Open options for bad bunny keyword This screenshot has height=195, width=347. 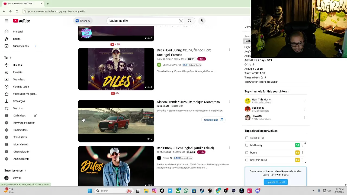(x=302, y=145)
